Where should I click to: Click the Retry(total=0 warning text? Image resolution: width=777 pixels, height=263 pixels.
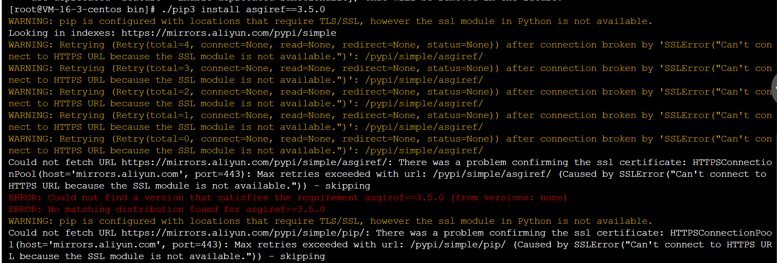click(x=154, y=138)
